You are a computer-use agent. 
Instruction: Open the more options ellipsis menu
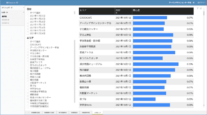tap(204, 8)
